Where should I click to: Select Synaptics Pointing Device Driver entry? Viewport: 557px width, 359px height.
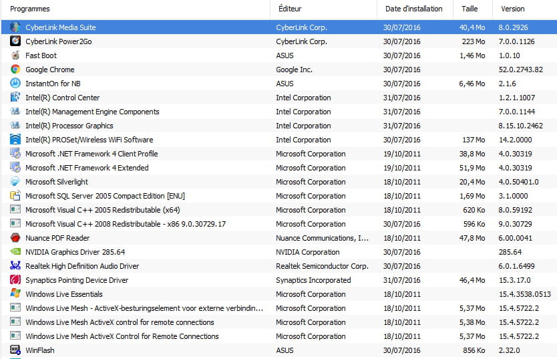(x=77, y=280)
